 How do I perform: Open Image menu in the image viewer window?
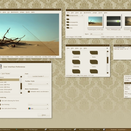click(x=22, y=12)
